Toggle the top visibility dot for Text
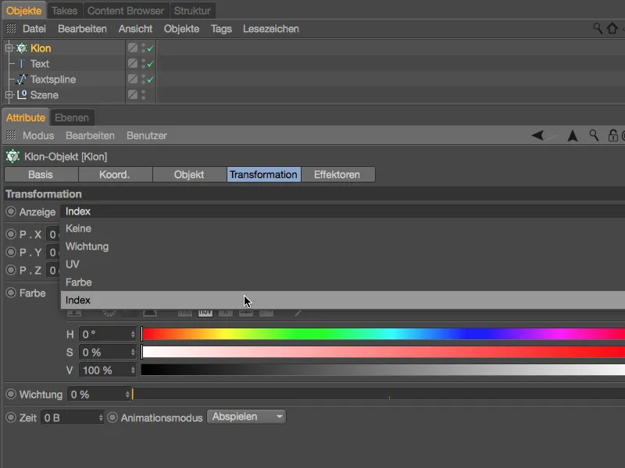This screenshot has width=625, height=468. (x=142, y=61)
